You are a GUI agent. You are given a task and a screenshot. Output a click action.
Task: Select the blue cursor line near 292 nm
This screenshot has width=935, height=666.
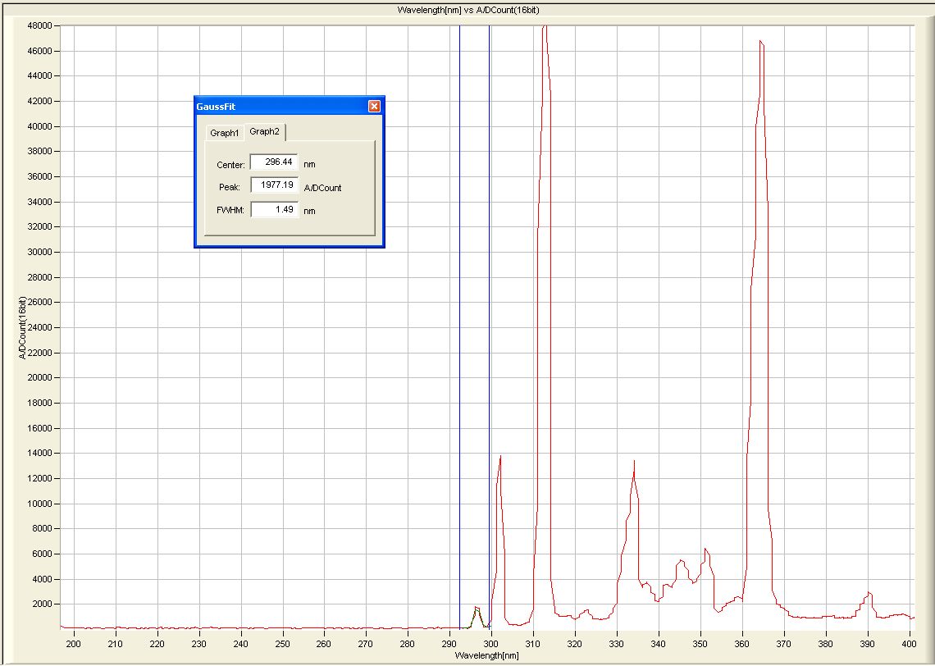point(459,328)
